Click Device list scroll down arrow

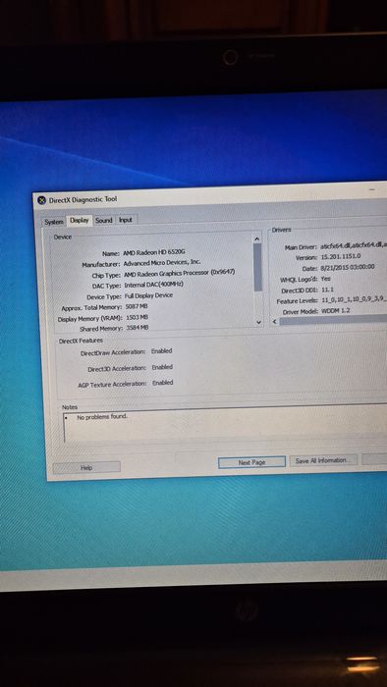pyautogui.click(x=258, y=322)
